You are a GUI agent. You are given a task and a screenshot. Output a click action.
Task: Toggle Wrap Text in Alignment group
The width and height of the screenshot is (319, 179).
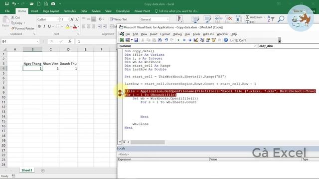click(x=119, y=19)
